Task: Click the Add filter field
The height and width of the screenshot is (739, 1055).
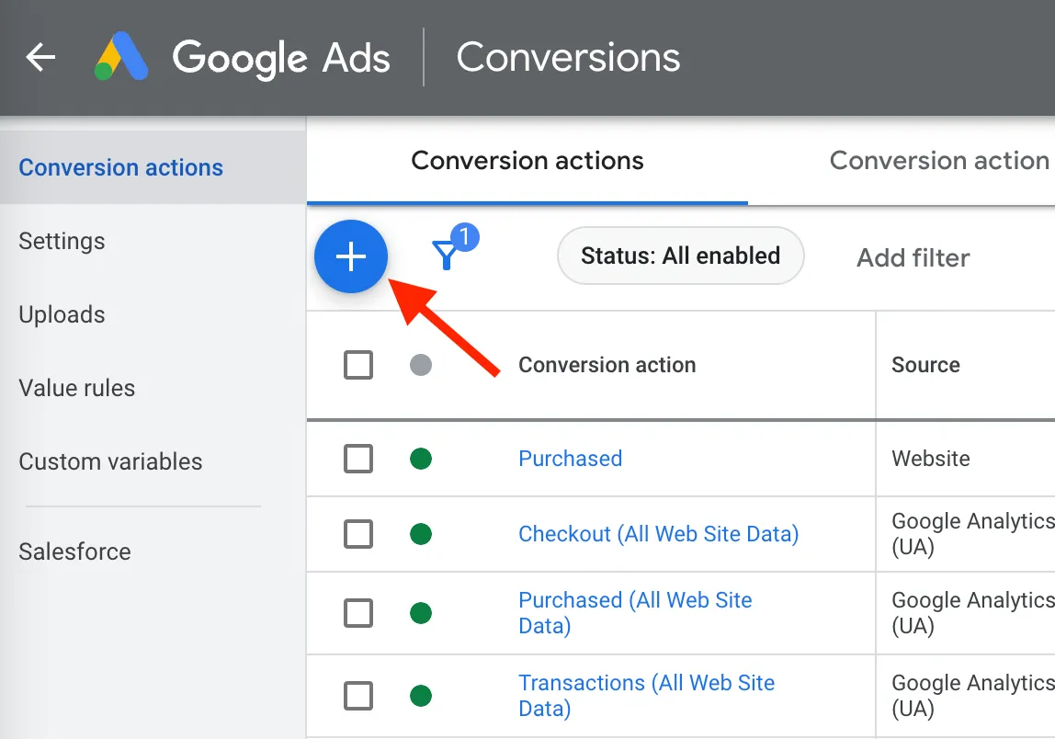Action: [913, 257]
